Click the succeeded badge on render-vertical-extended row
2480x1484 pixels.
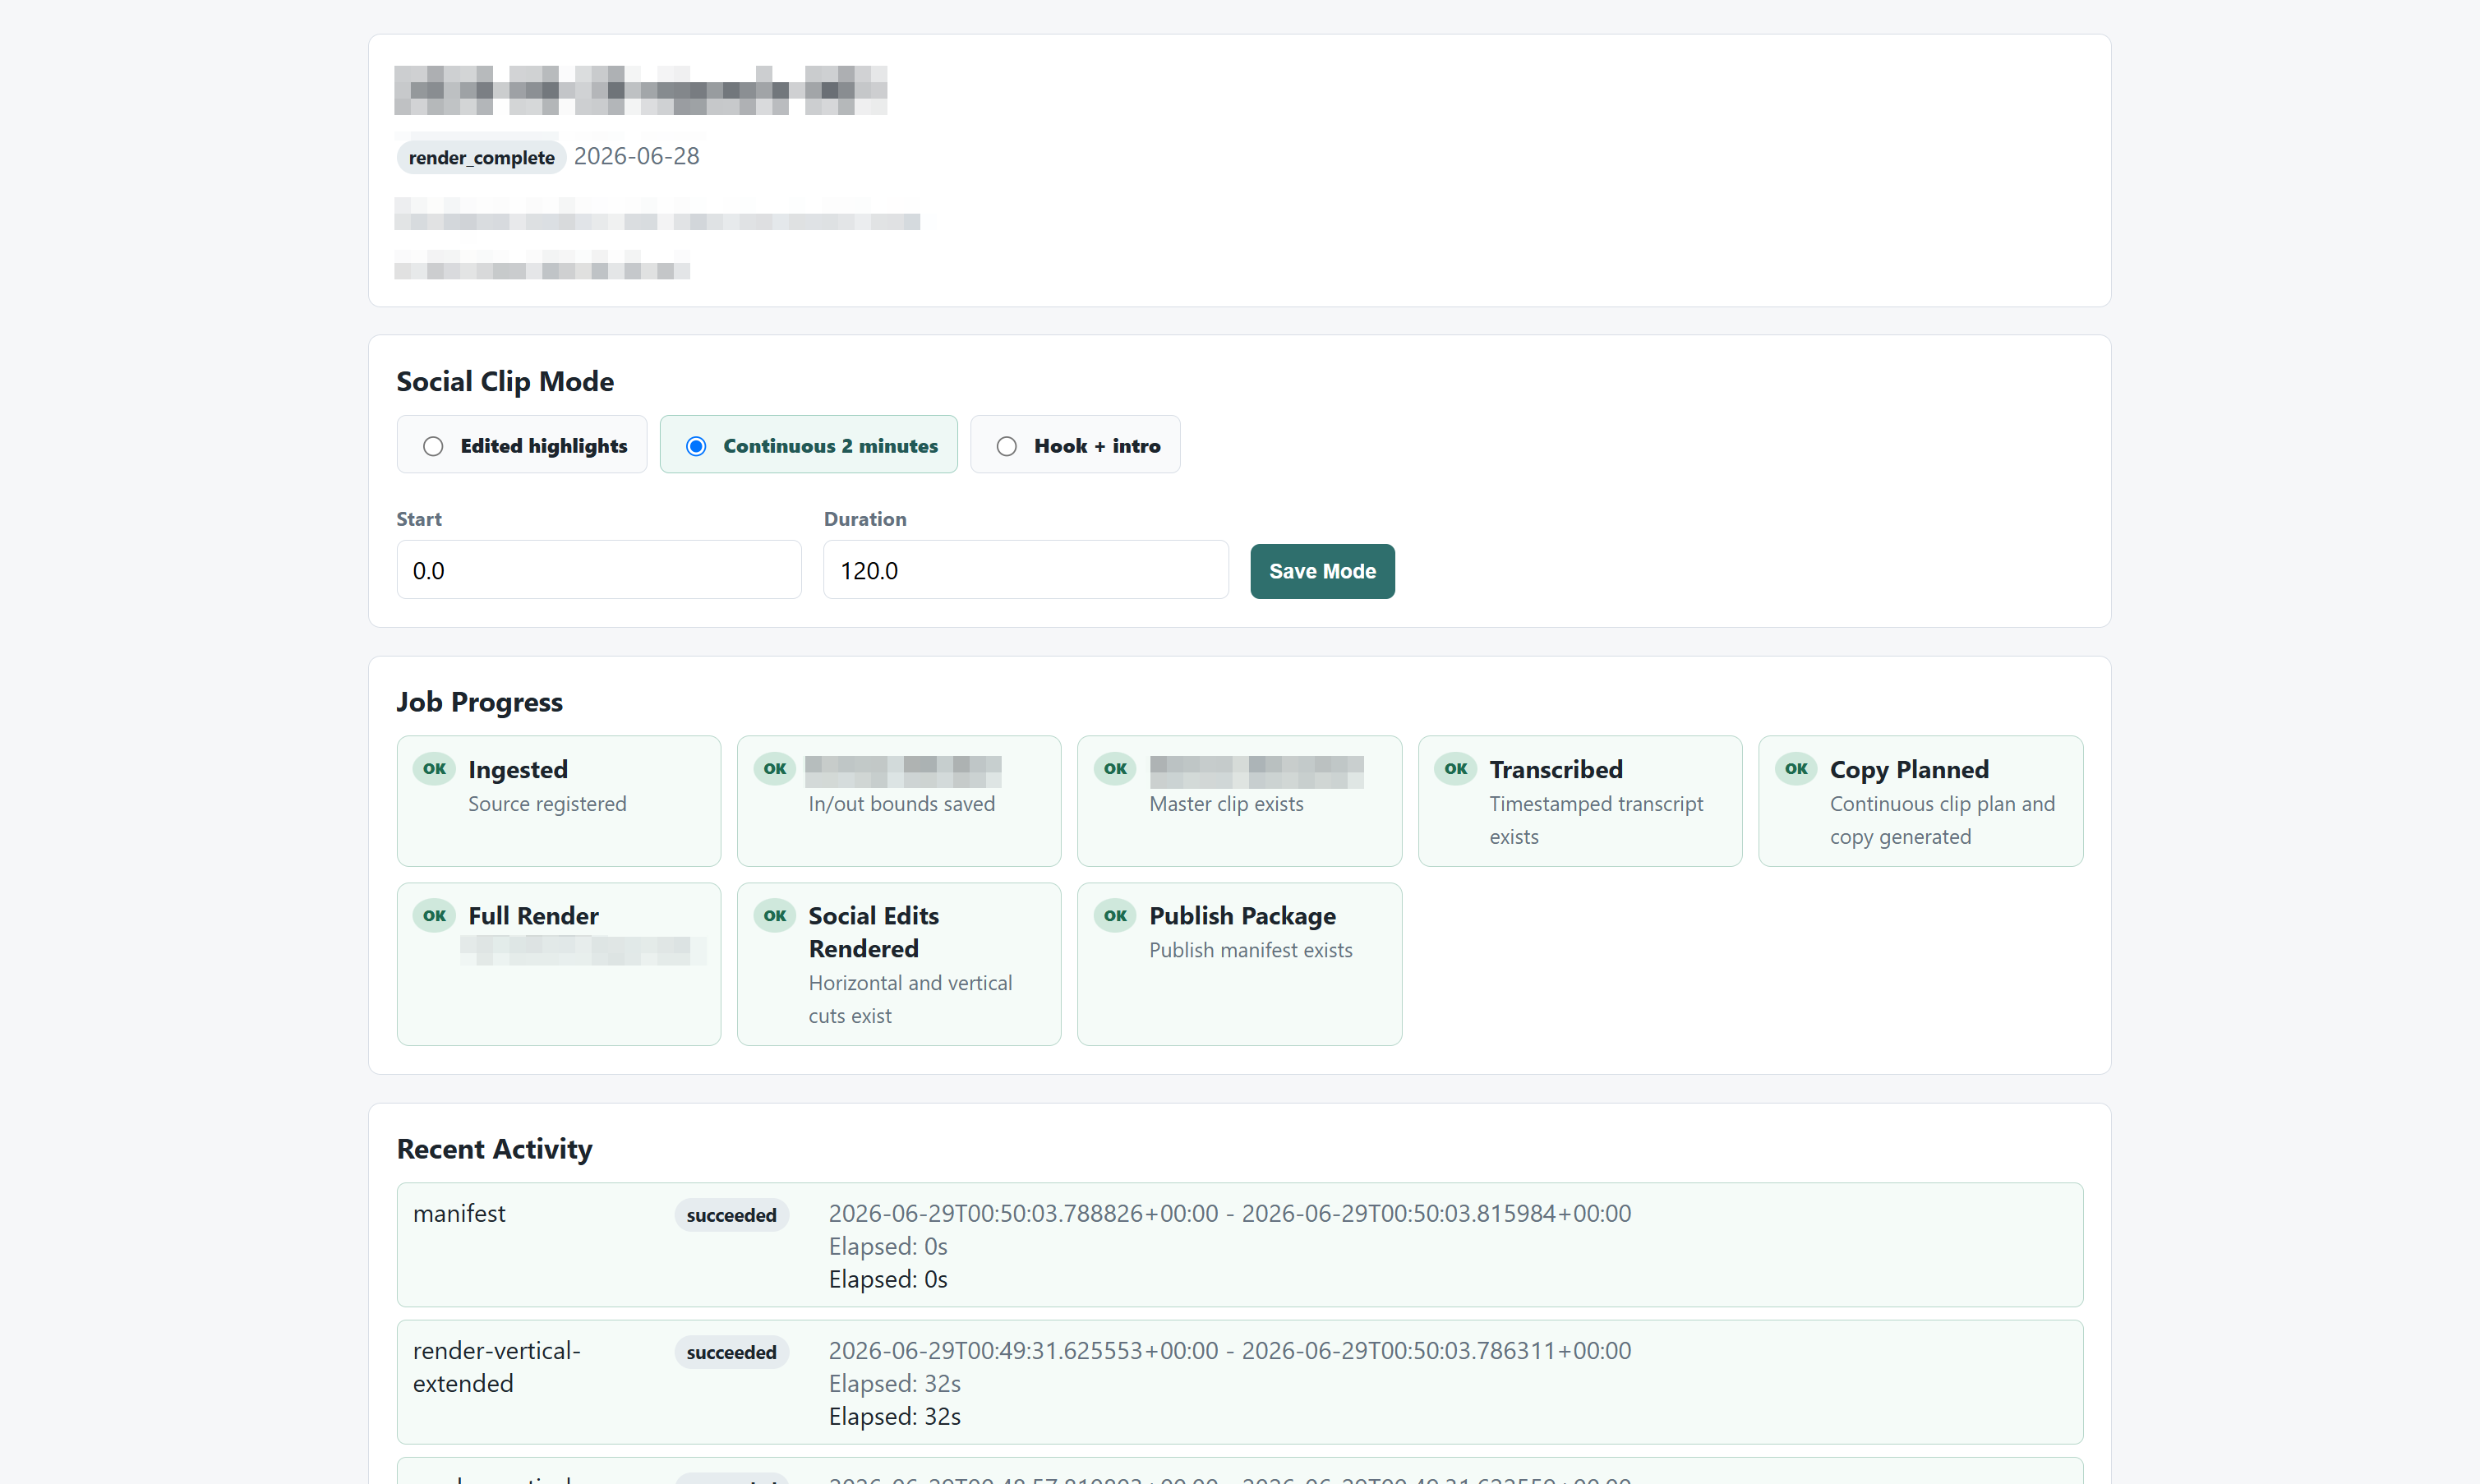coord(731,1352)
